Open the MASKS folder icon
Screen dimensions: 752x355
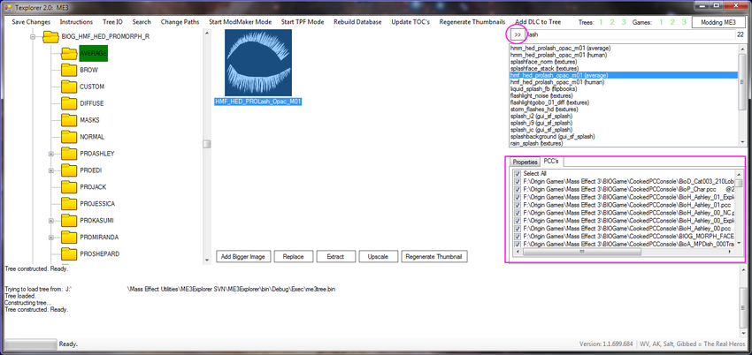click(69, 120)
